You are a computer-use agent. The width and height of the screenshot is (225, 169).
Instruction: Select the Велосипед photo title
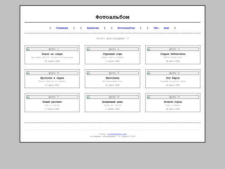pyautogui.click(x=112, y=78)
